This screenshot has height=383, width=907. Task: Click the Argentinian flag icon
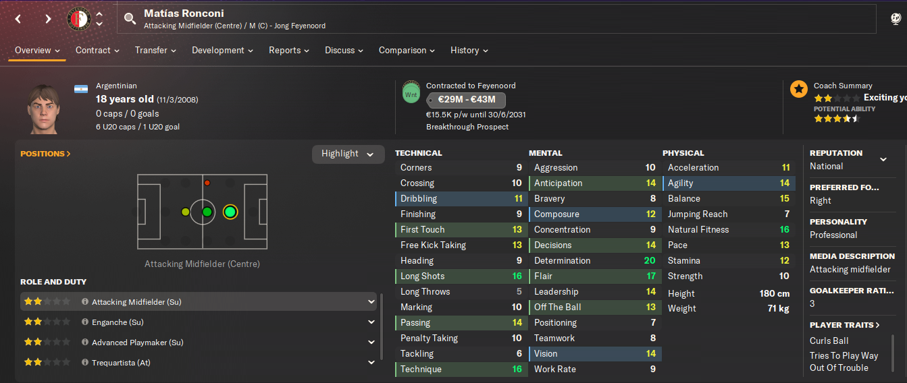tap(81, 89)
